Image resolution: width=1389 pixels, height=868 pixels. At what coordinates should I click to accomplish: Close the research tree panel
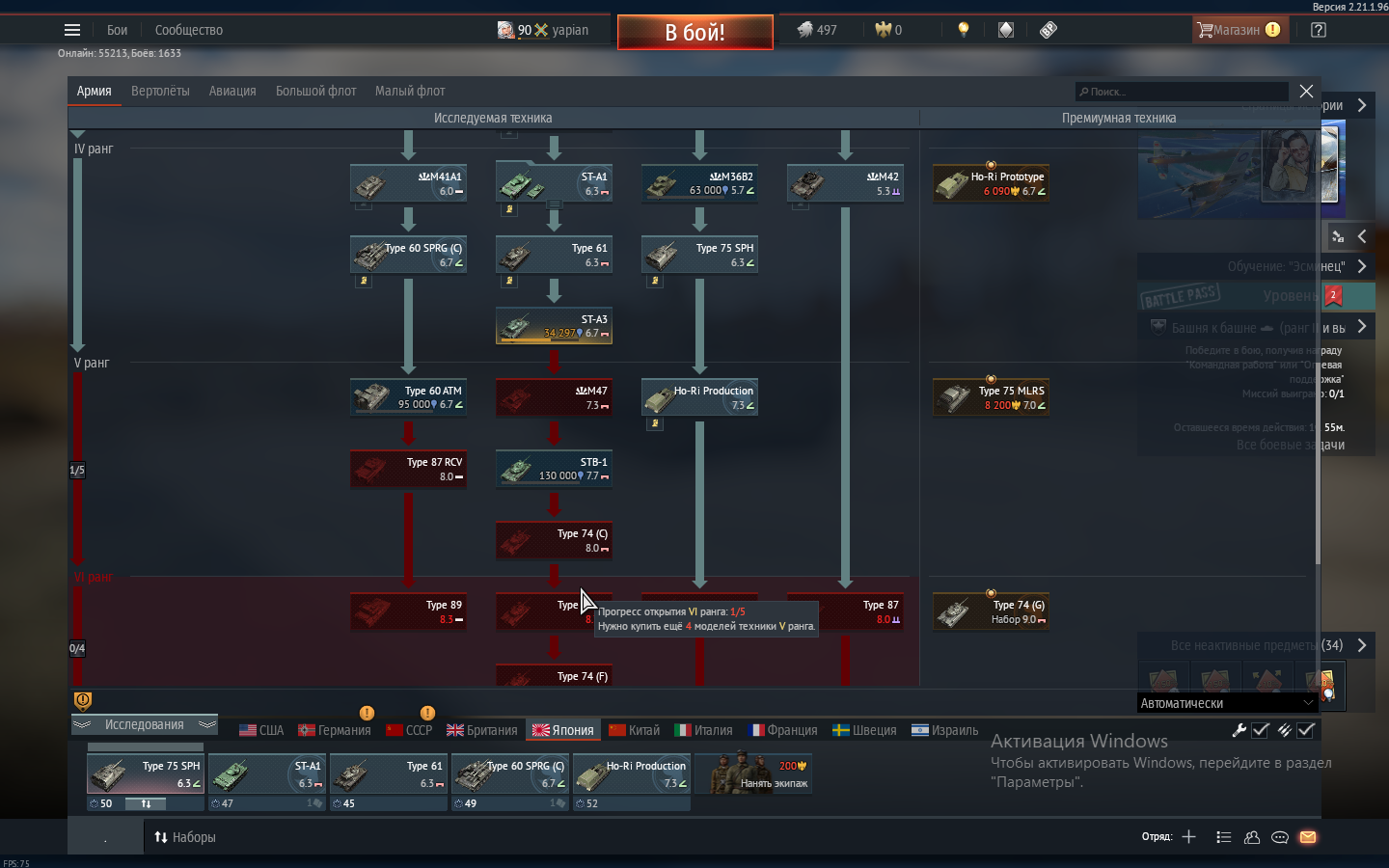pos(1306,91)
